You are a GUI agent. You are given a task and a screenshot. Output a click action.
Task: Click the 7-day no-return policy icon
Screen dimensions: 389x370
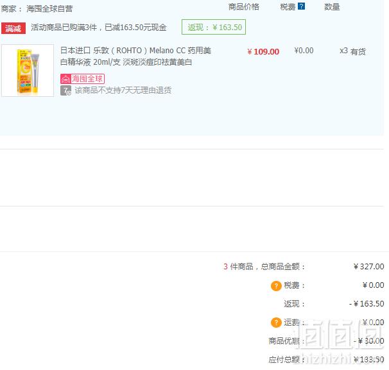(x=65, y=90)
